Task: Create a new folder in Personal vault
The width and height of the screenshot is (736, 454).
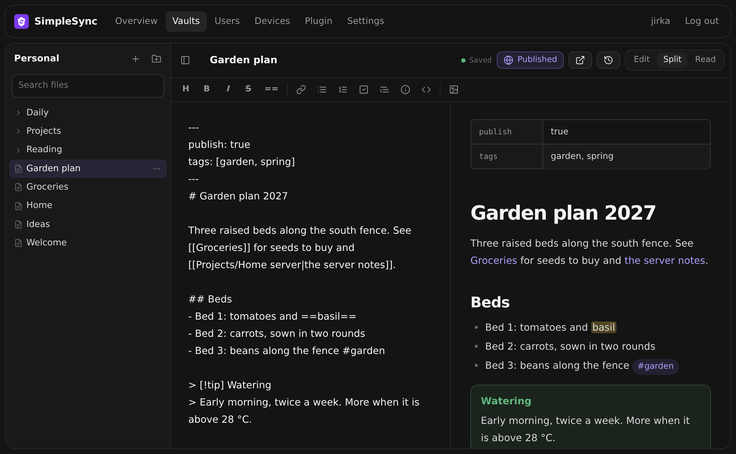Action: [x=156, y=59]
